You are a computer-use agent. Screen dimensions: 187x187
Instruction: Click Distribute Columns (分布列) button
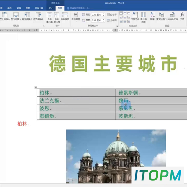click(112, 20)
